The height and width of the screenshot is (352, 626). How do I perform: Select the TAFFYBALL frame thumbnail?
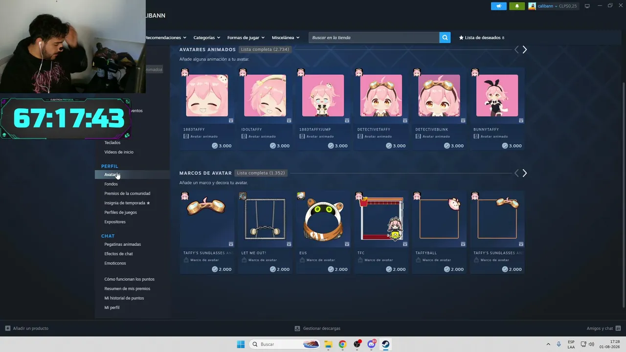pyautogui.click(x=439, y=219)
